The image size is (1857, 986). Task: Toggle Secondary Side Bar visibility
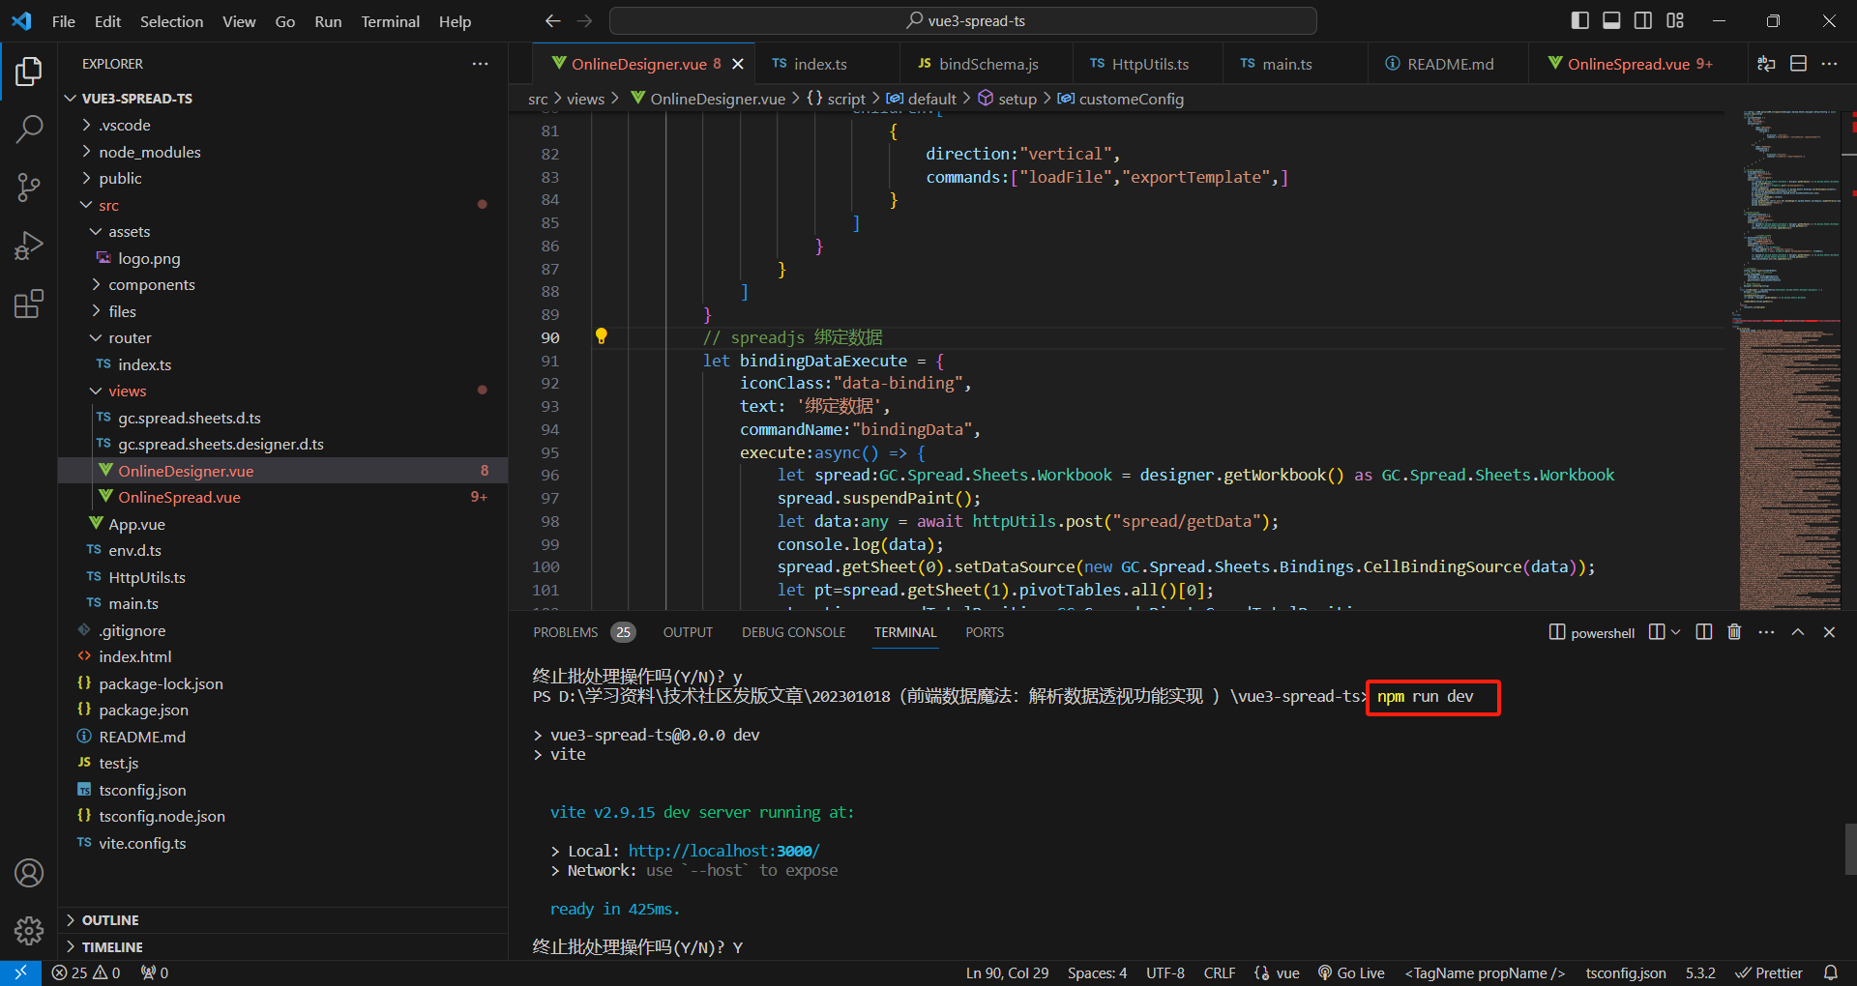tap(1643, 20)
